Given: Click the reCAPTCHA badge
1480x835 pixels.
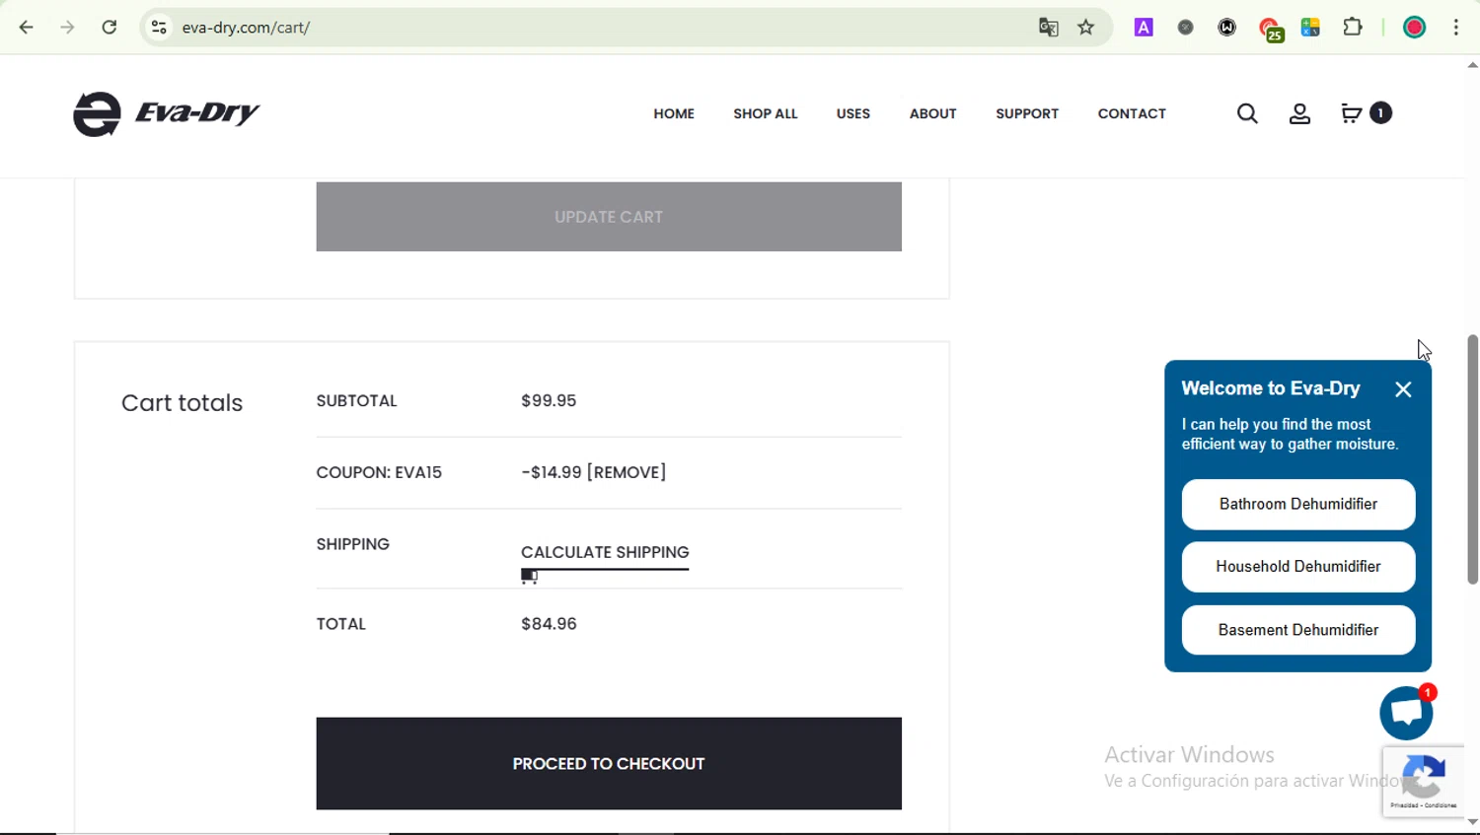Looking at the screenshot, I should 1423,782.
